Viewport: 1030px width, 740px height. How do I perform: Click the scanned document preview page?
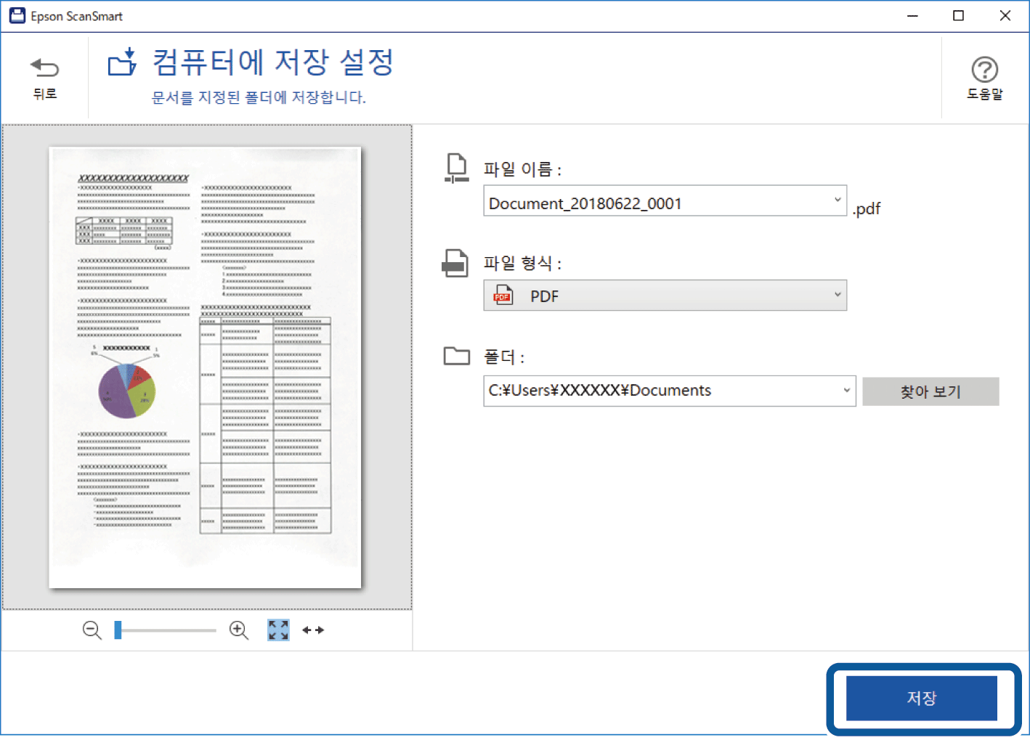205,367
